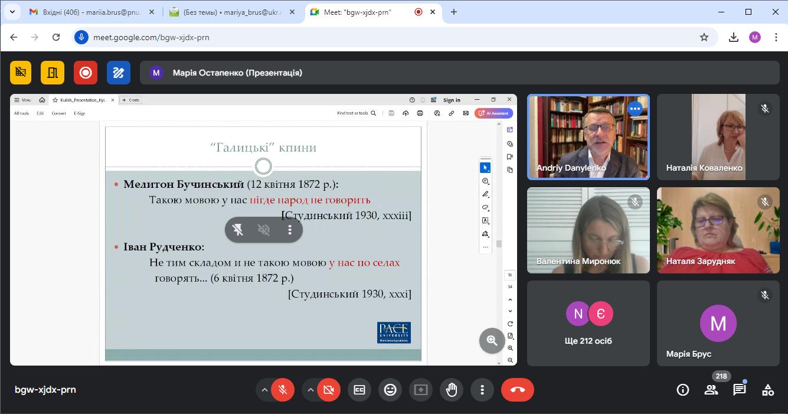Raise hand in the meeting

click(x=452, y=390)
